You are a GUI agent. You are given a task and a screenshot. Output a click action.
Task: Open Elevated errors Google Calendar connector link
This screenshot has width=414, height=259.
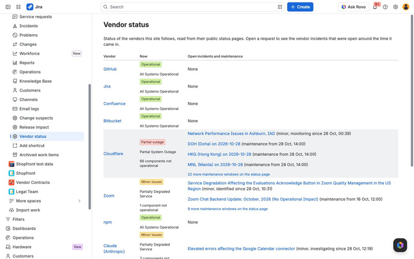click(x=241, y=249)
